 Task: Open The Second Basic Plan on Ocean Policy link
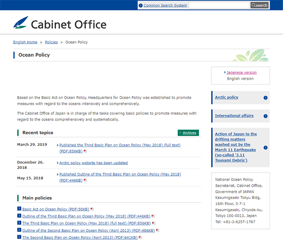pyautogui.click(x=80, y=237)
